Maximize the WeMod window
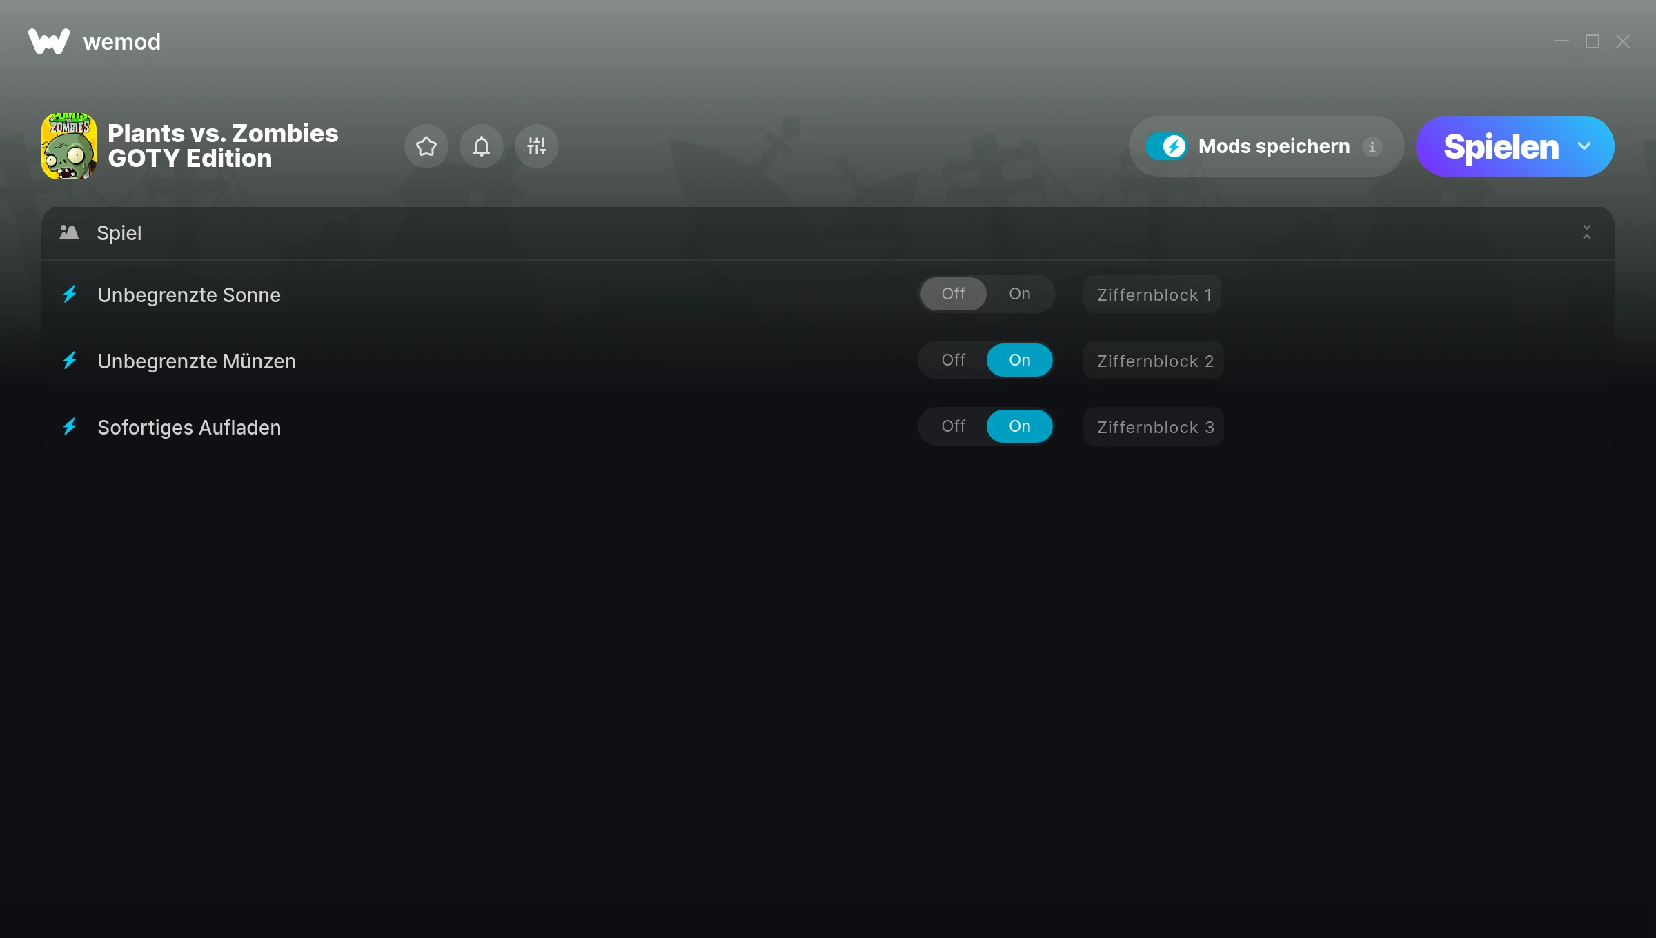The image size is (1656, 938). click(1593, 41)
